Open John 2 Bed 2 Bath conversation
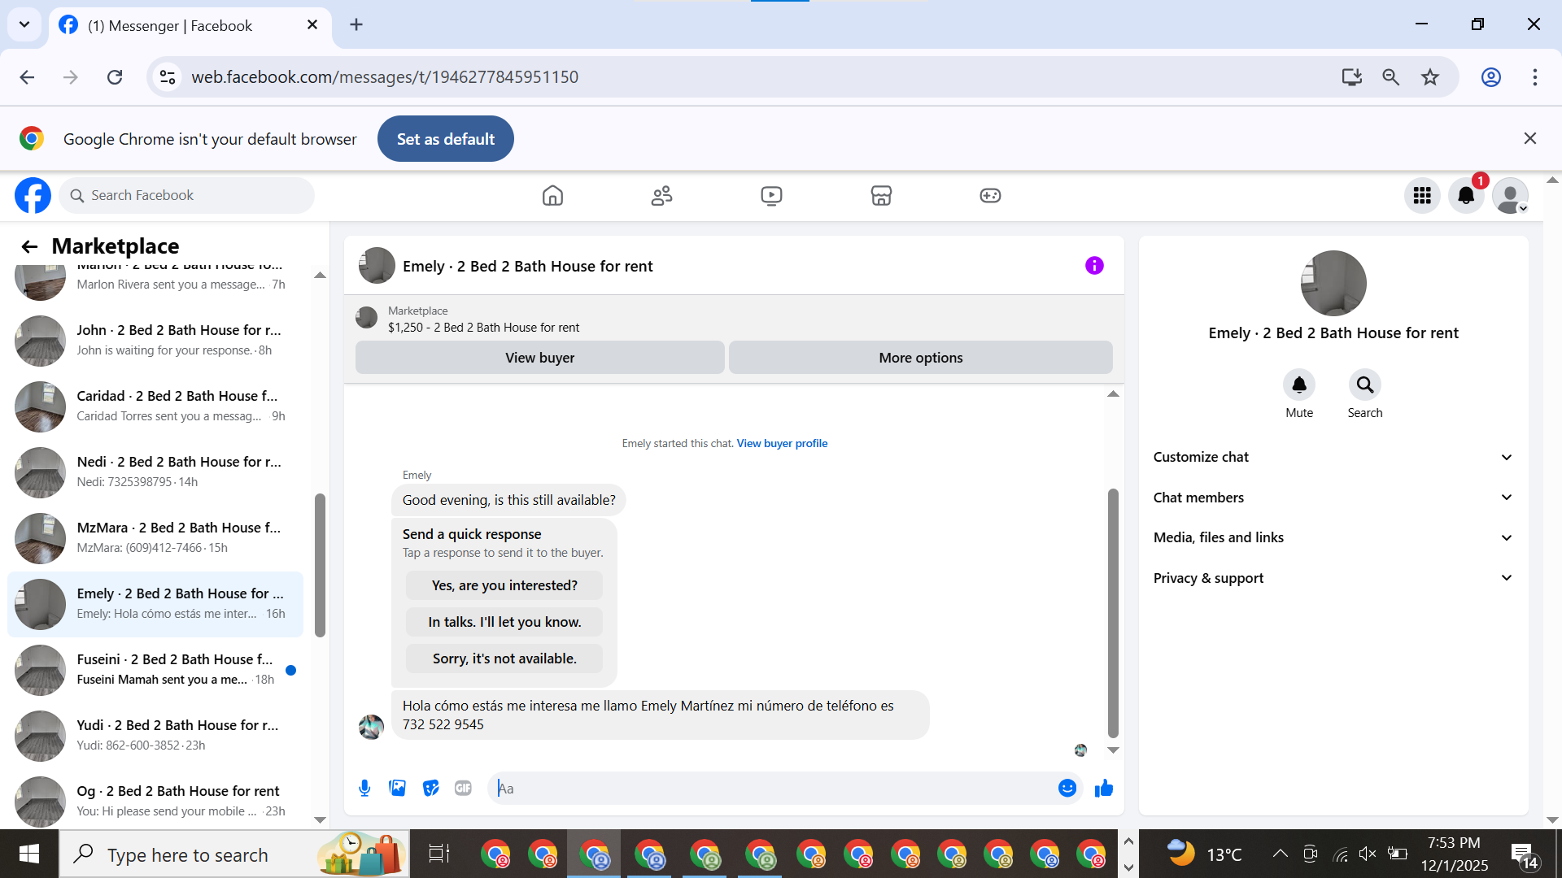1562x878 pixels. click(x=155, y=340)
